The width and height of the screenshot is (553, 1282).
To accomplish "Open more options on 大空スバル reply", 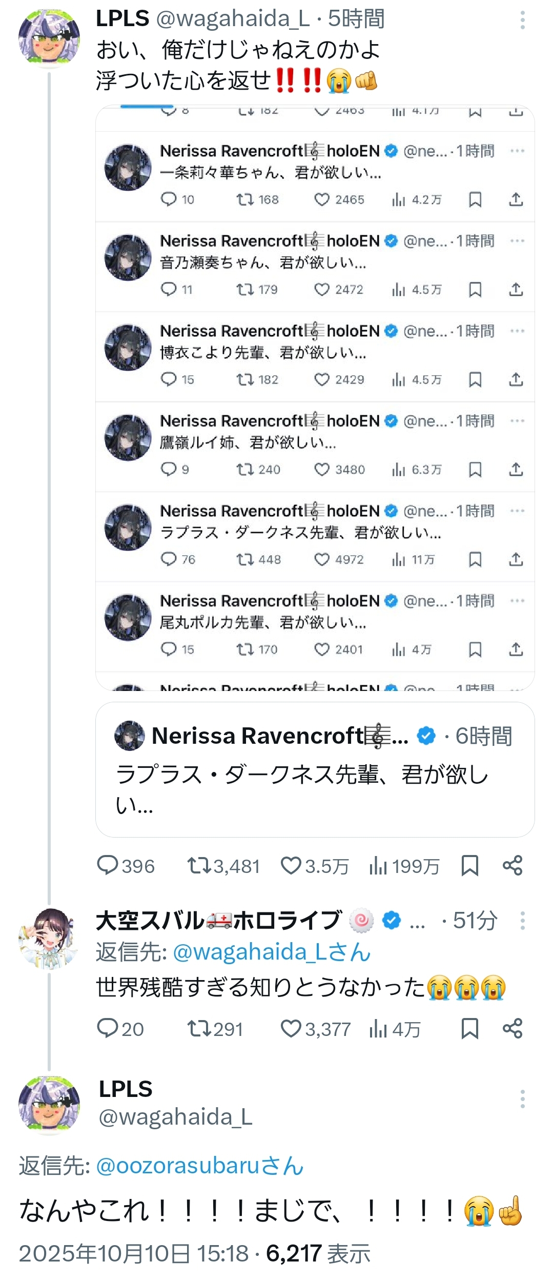I will coord(522,921).
